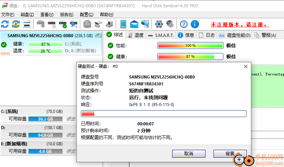Click the 性能 100 % bar

coord(190,45)
